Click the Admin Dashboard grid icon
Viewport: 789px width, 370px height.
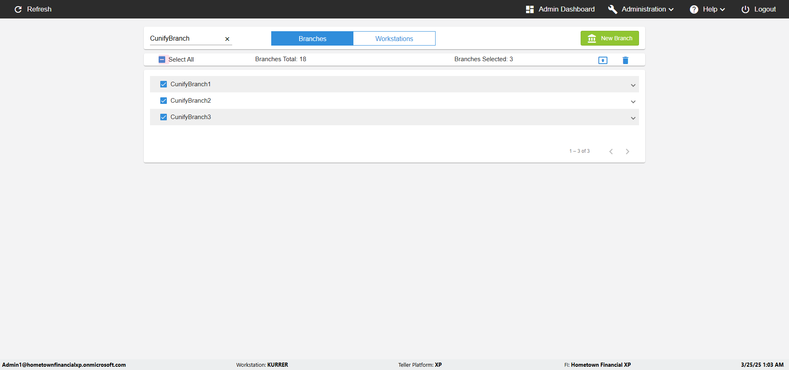pos(530,9)
